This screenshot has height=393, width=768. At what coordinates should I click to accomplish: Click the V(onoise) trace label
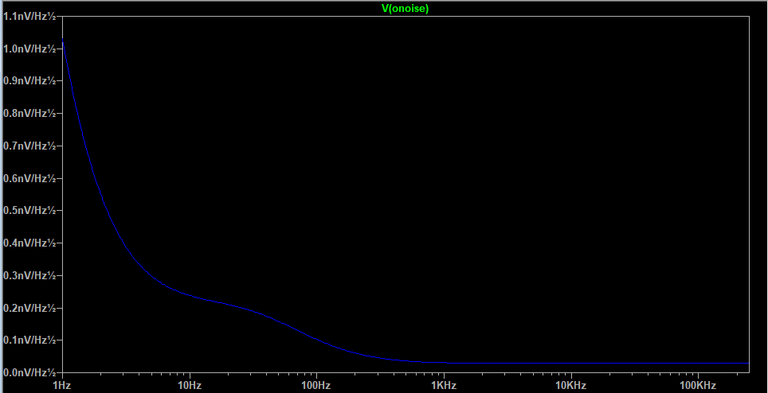pyautogui.click(x=405, y=8)
